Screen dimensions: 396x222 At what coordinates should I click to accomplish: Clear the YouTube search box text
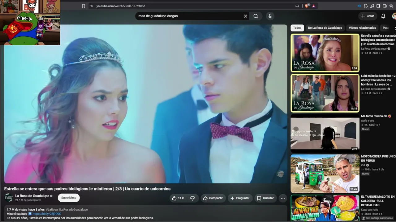[x=246, y=16]
